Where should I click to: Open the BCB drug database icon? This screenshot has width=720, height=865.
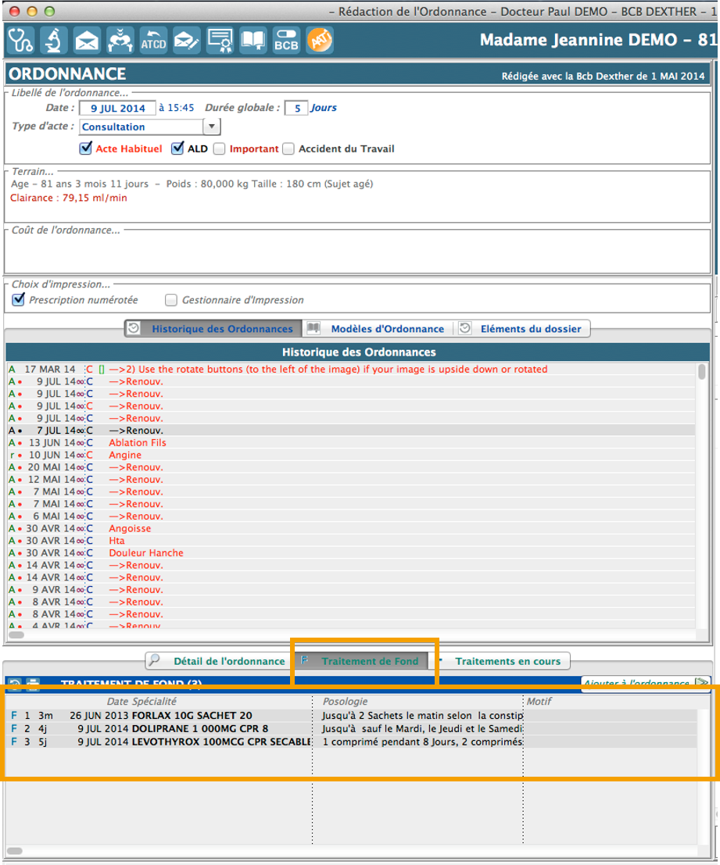pos(286,40)
